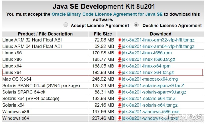Download jdk-8u201-solaris-x64.tar.Z link
This screenshot has width=207, height=125.
149,99
